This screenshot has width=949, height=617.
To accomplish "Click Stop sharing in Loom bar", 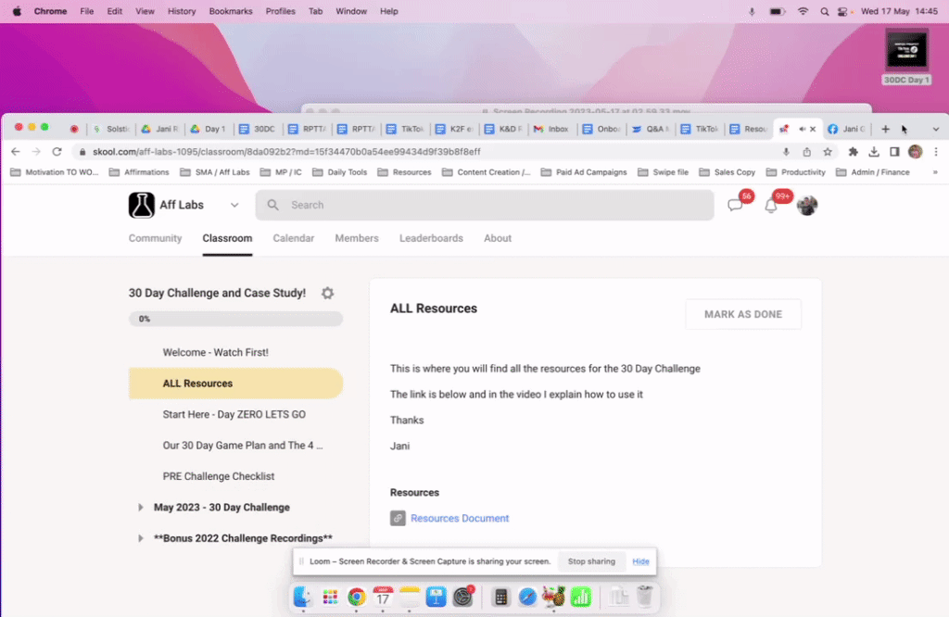I will click(x=591, y=561).
